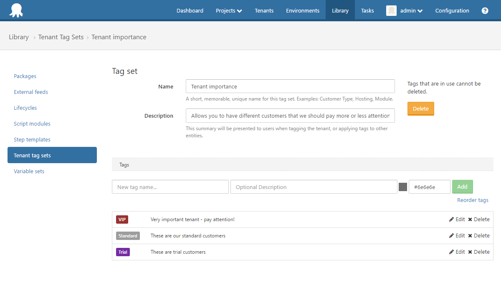The height and width of the screenshot is (285, 501).
Task: Click the admin avatar picture
Action: coord(391,10)
